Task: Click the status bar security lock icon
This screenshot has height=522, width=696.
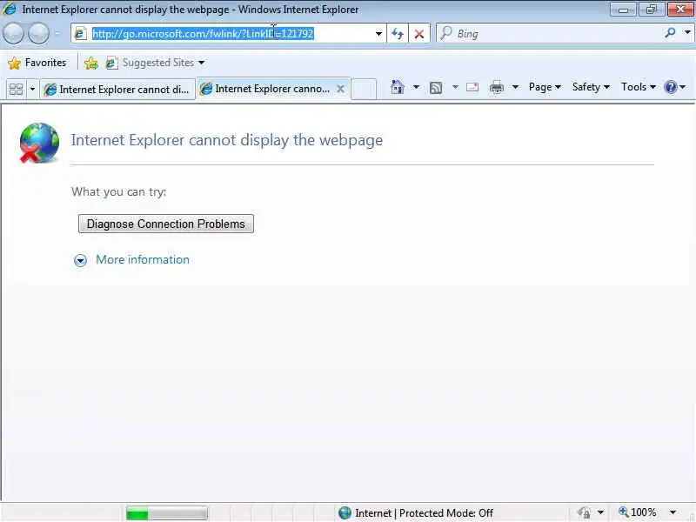Action: (x=584, y=512)
